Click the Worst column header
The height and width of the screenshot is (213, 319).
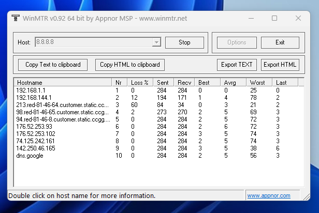click(x=257, y=83)
